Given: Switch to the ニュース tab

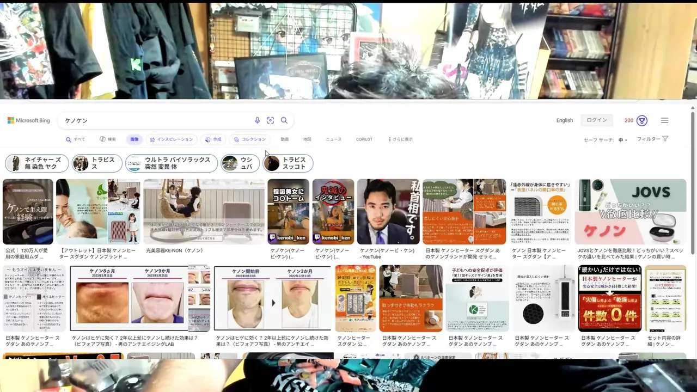Looking at the screenshot, I should pos(333,139).
